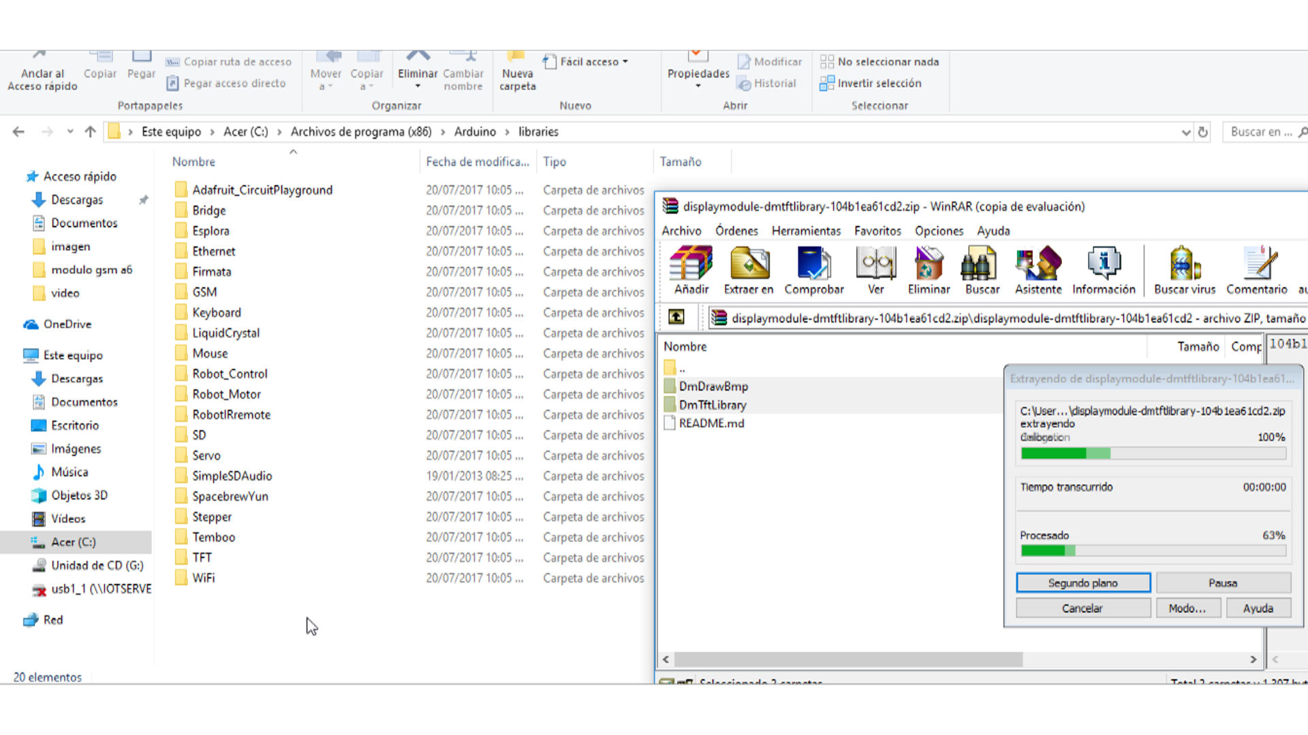Click the Explorer refresh icon
This screenshot has height=735, width=1308.
click(x=1203, y=132)
